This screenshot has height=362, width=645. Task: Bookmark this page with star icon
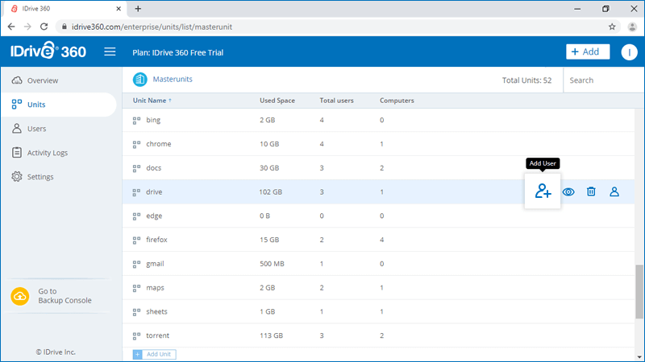click(x=612, y=27)
